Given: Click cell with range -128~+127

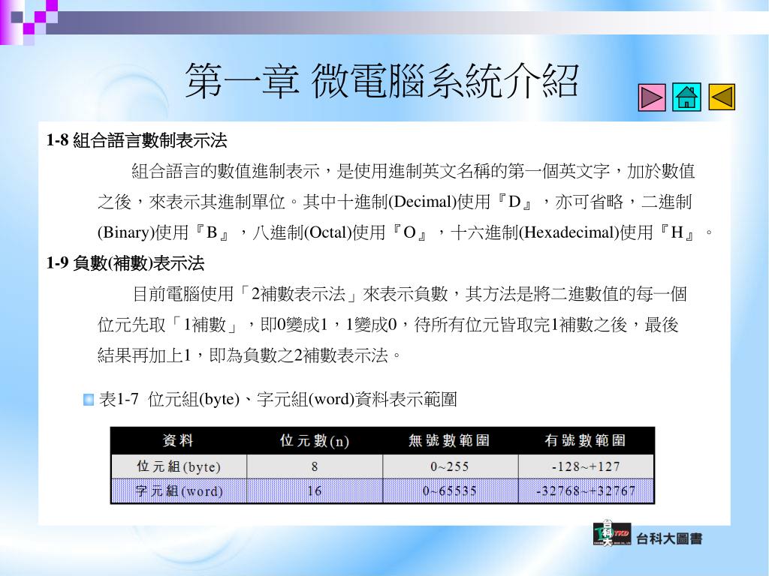Looking at the screenshot, I should tap(586, 466).
